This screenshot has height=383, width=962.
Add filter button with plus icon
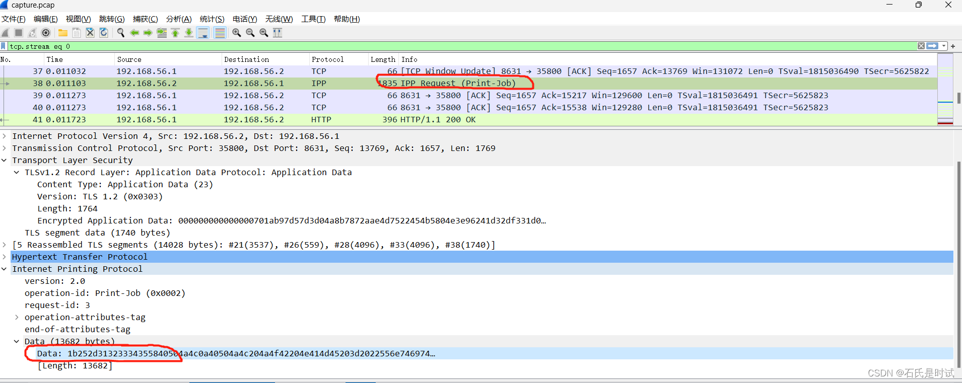[x=953, y=46]
